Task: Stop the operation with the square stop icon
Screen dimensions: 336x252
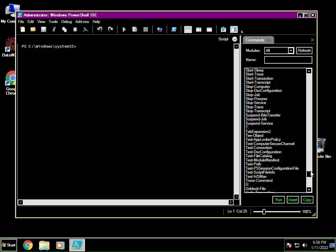Action: point(145,29)
